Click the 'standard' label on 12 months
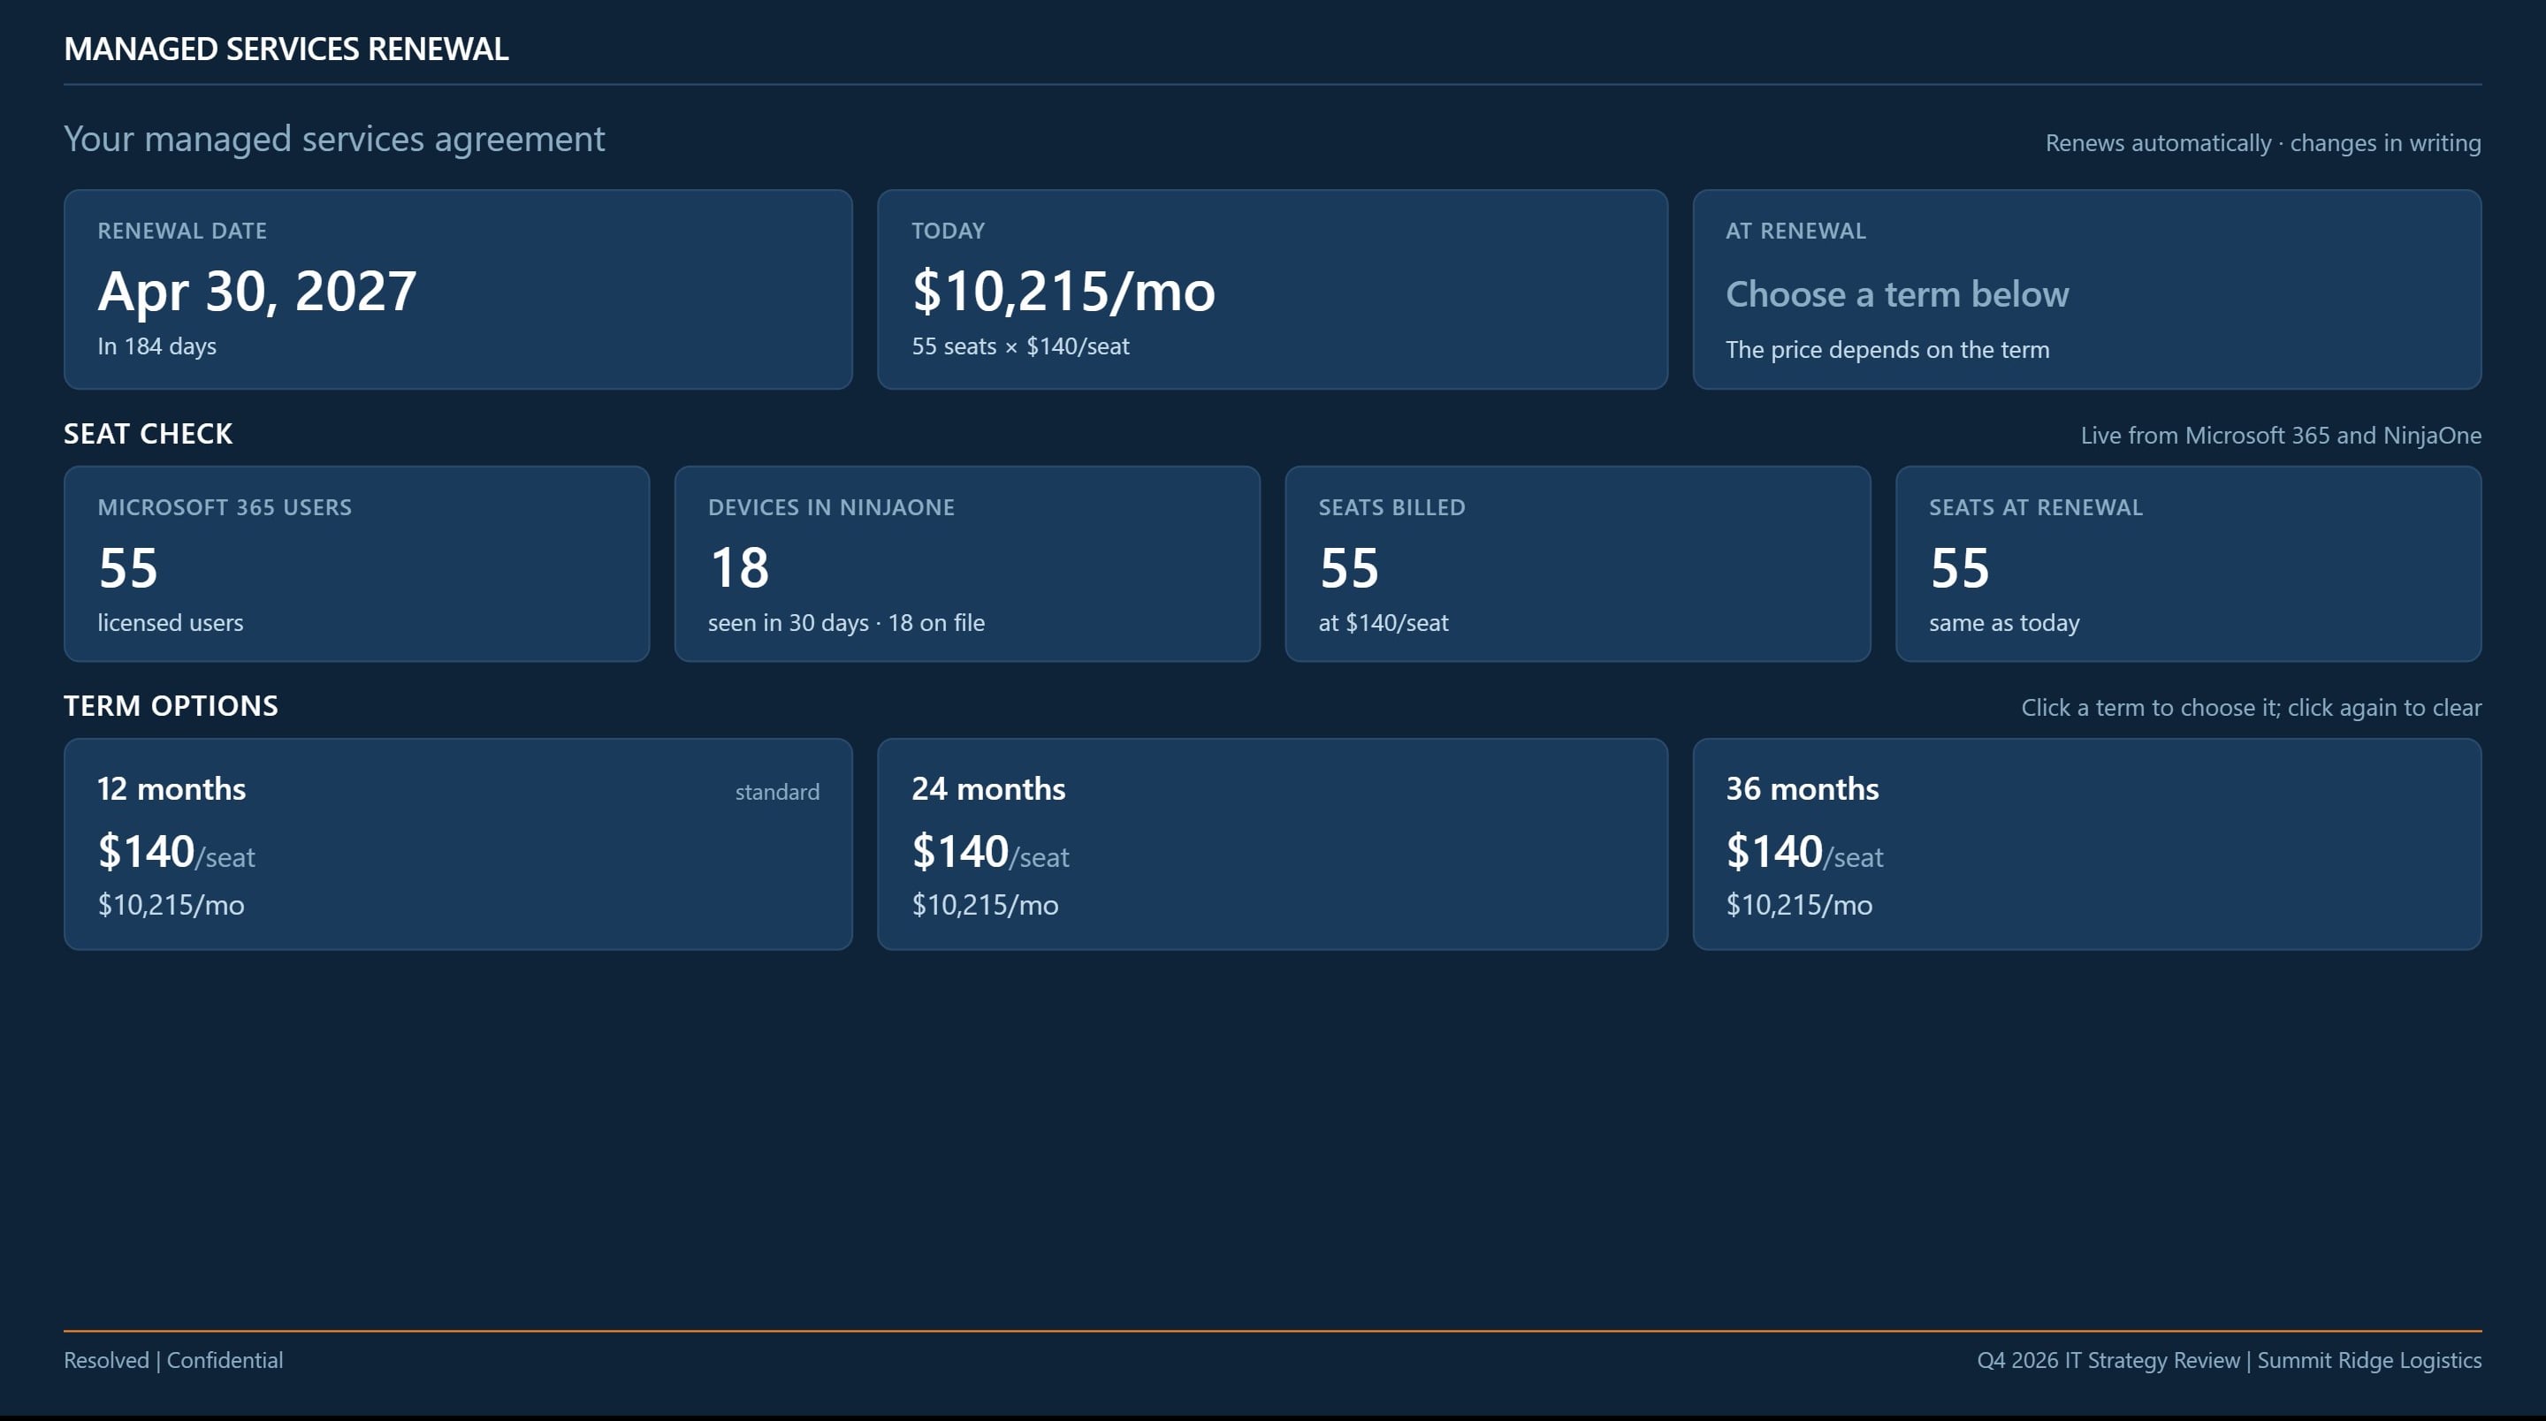 click(777, 793)
